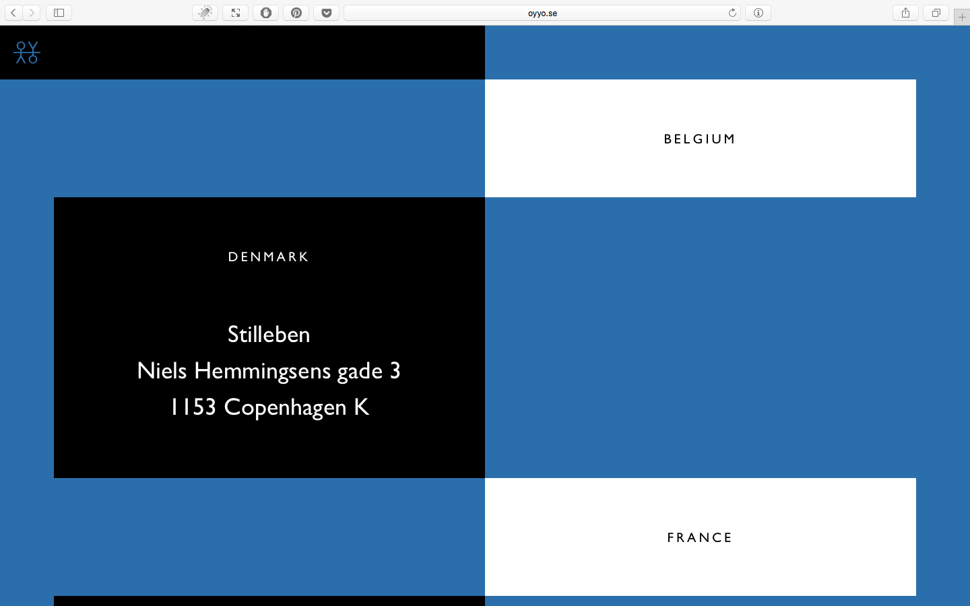Open the AdBlock hand extension
The height and width of the screenshot is (606, 970).
266,13
